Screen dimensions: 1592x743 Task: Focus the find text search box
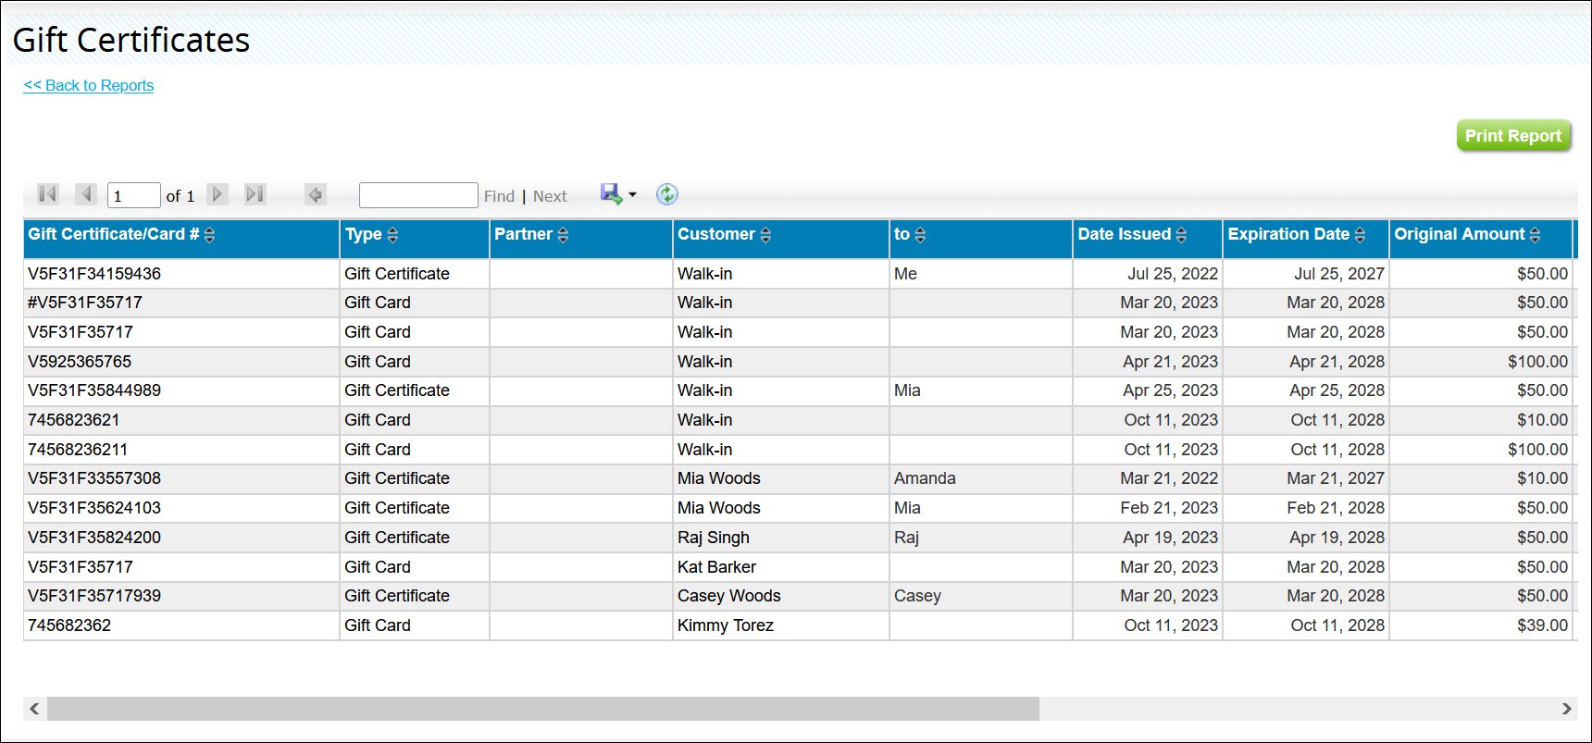418,195
